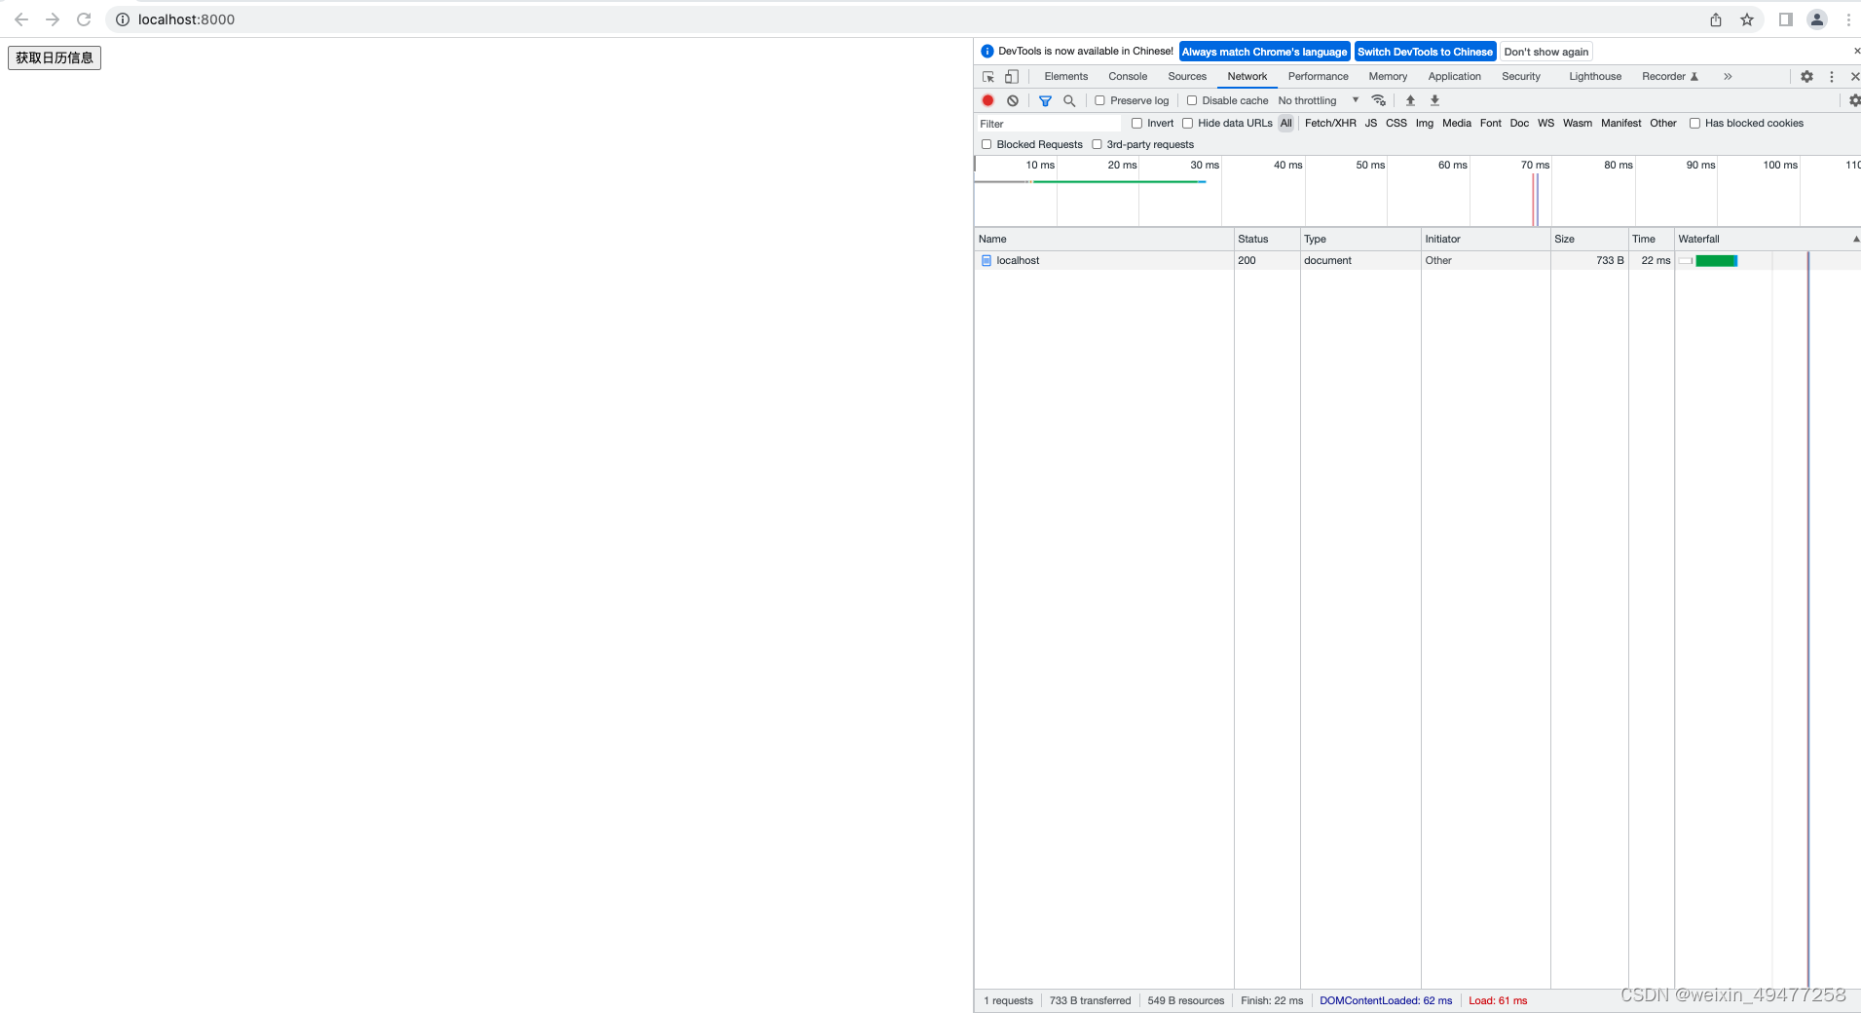Open network panel settings gear
1861x1013 pixels.
pos(1854,100)
